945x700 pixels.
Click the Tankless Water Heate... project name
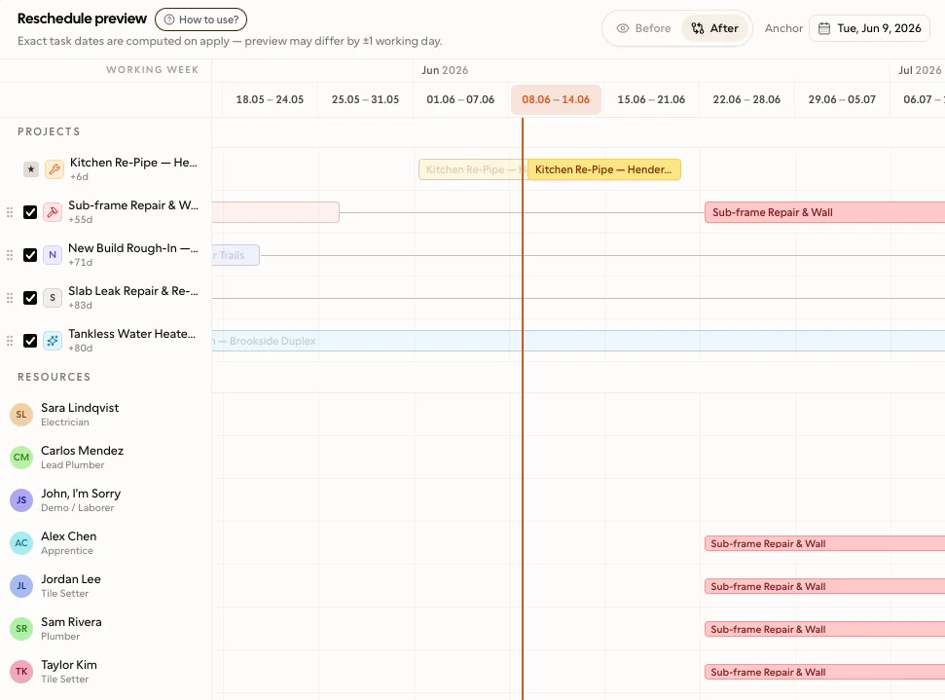(x=132, y=333)
